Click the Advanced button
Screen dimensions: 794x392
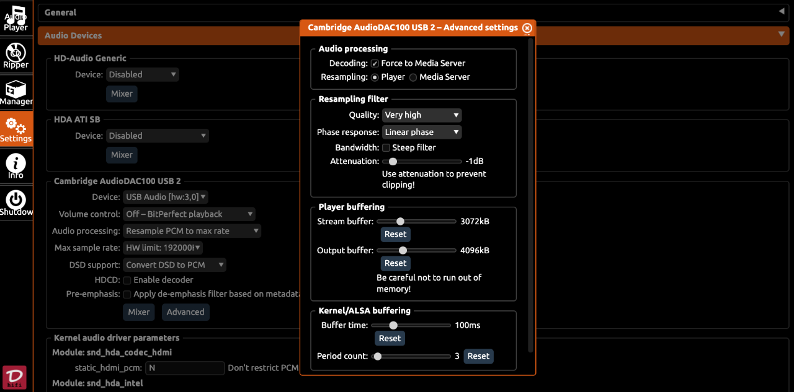coord(185,312)
